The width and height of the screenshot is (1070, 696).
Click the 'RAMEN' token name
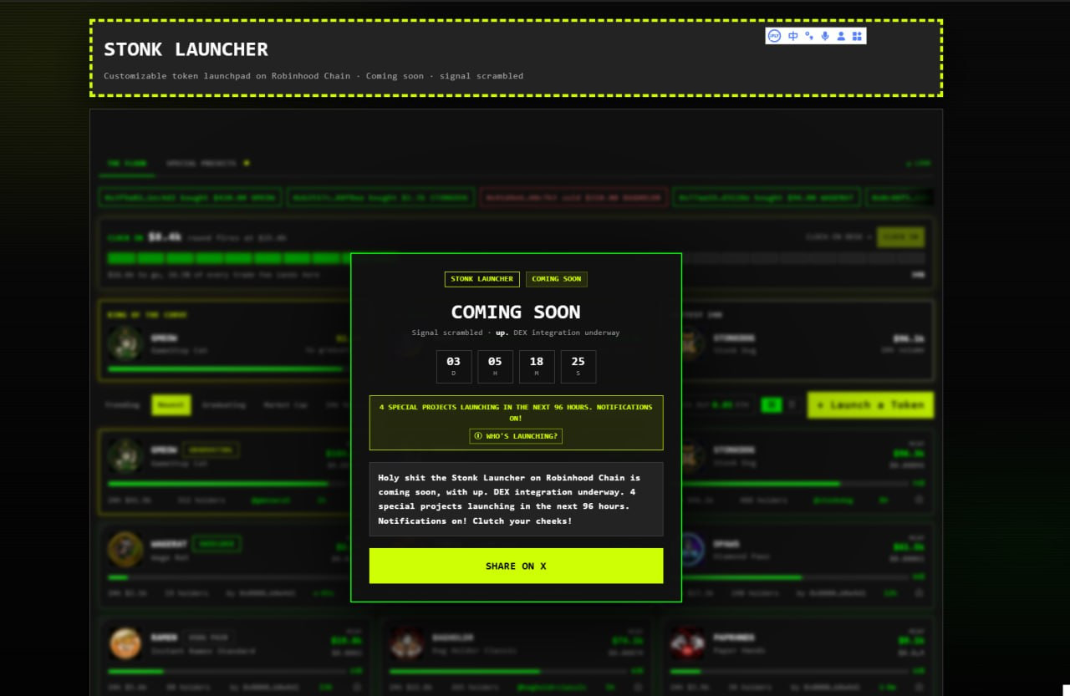pos(164,637)
